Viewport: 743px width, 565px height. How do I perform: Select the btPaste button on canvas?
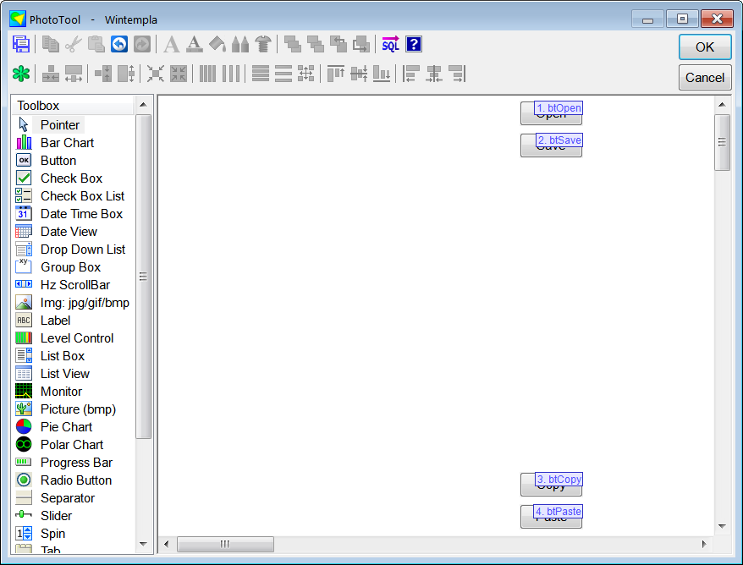[x=551, y=517]
